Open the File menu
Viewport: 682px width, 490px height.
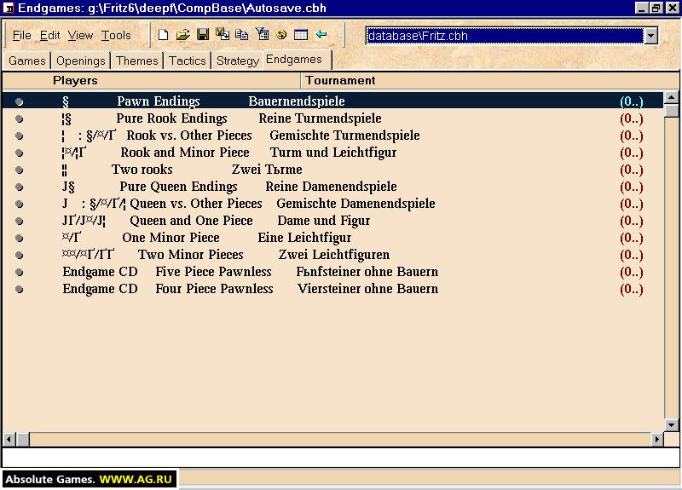point(22,35)
